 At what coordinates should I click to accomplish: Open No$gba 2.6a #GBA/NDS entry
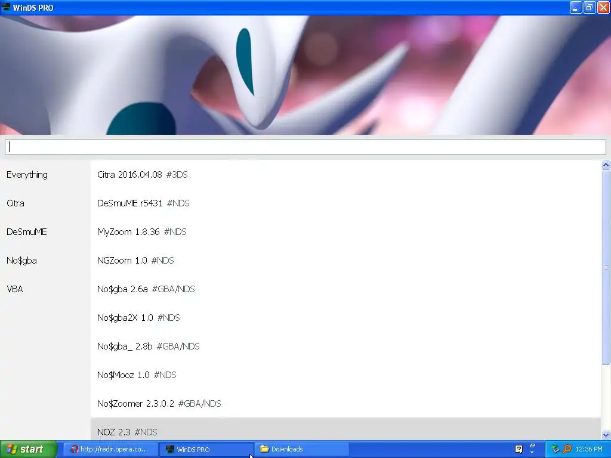[345, 289]
